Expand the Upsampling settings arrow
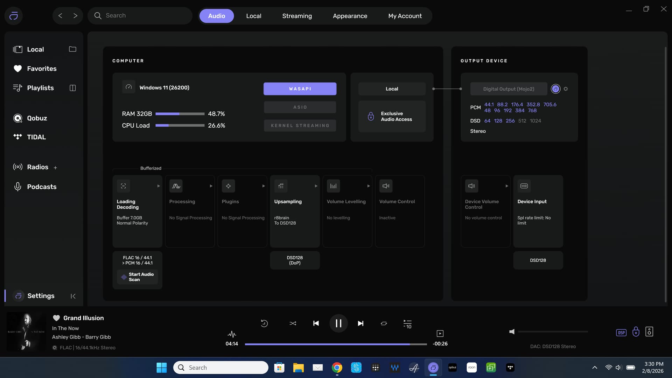The image size is (672, 378). 316,186
